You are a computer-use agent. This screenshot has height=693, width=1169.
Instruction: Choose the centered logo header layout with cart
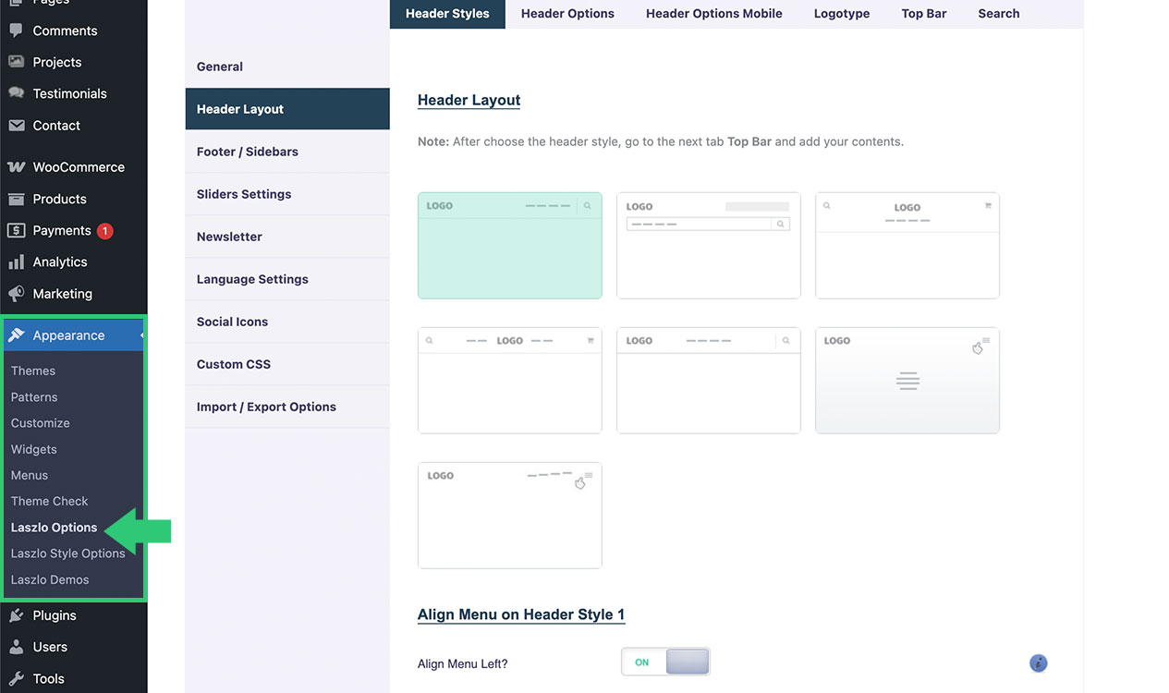907,246
